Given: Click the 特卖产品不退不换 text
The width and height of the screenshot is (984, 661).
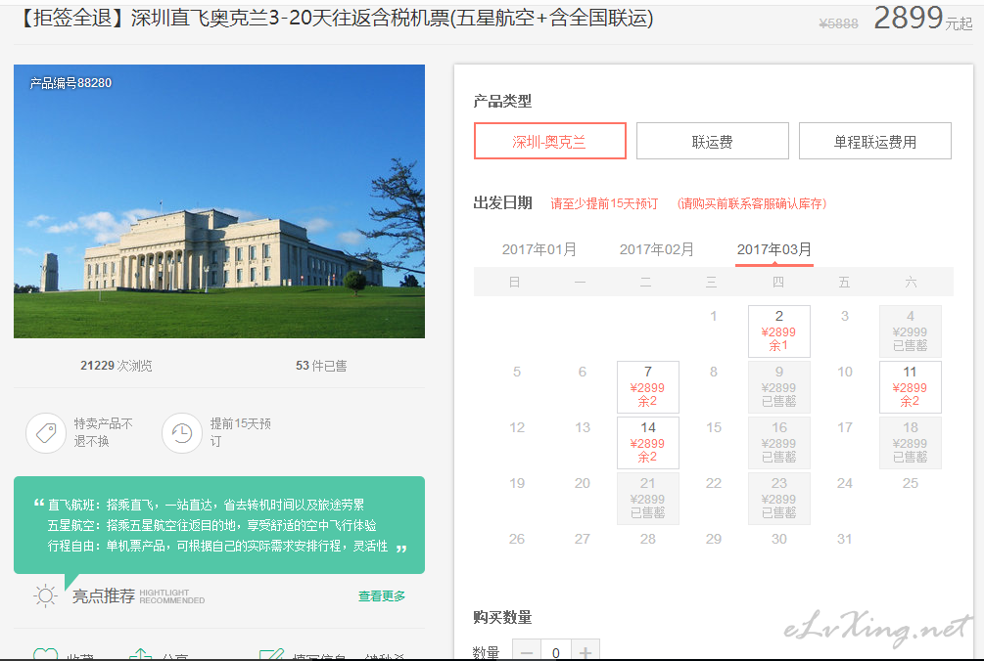Looking at the screenshot, I should tap(104, 432).
